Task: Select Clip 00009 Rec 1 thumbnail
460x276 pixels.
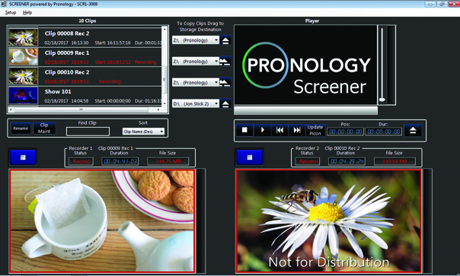Action: (23, 56)
